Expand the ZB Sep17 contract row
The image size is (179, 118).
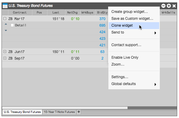tap(5, 58)
